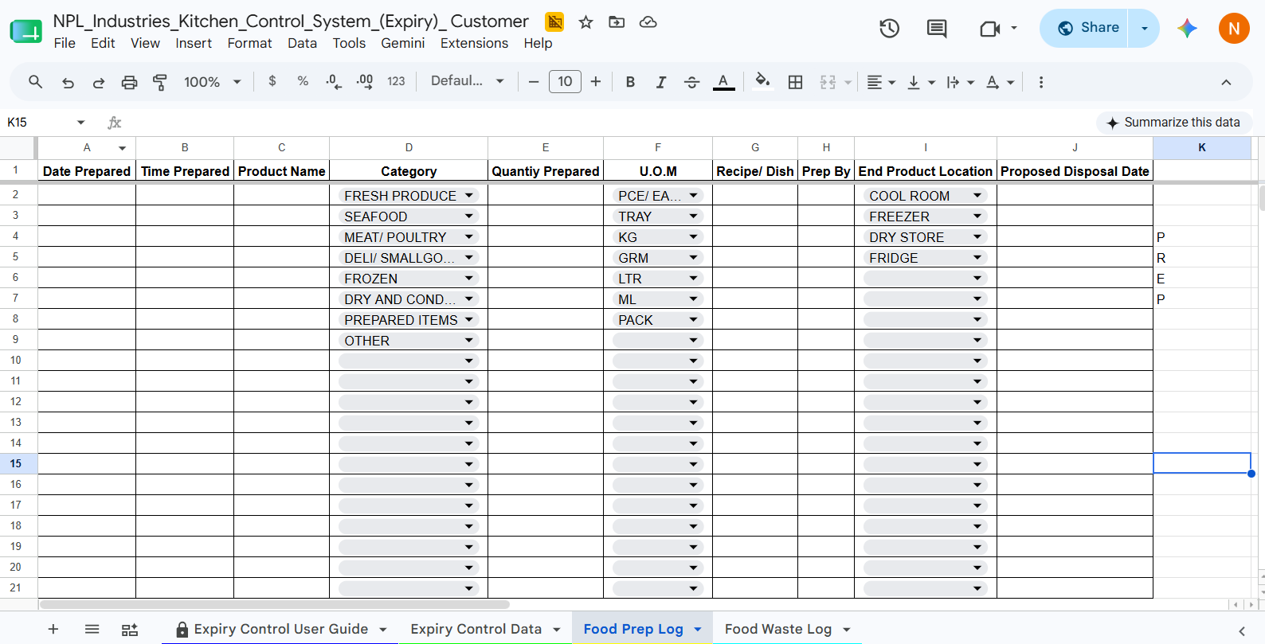Show the all sheets list

pyautogui.click(x=92, y=630)
